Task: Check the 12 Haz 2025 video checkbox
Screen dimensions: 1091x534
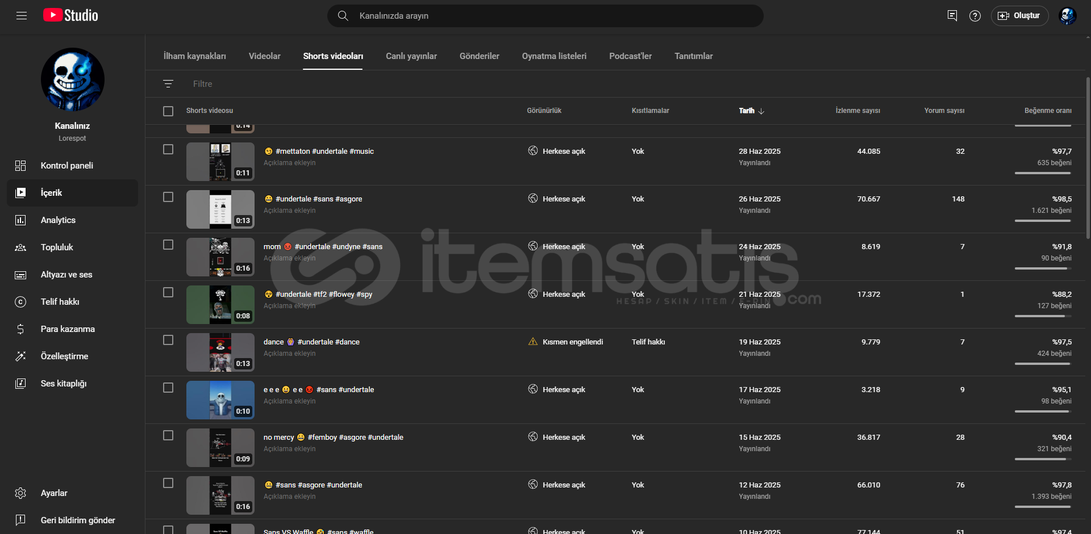Action: click(168, 483)
